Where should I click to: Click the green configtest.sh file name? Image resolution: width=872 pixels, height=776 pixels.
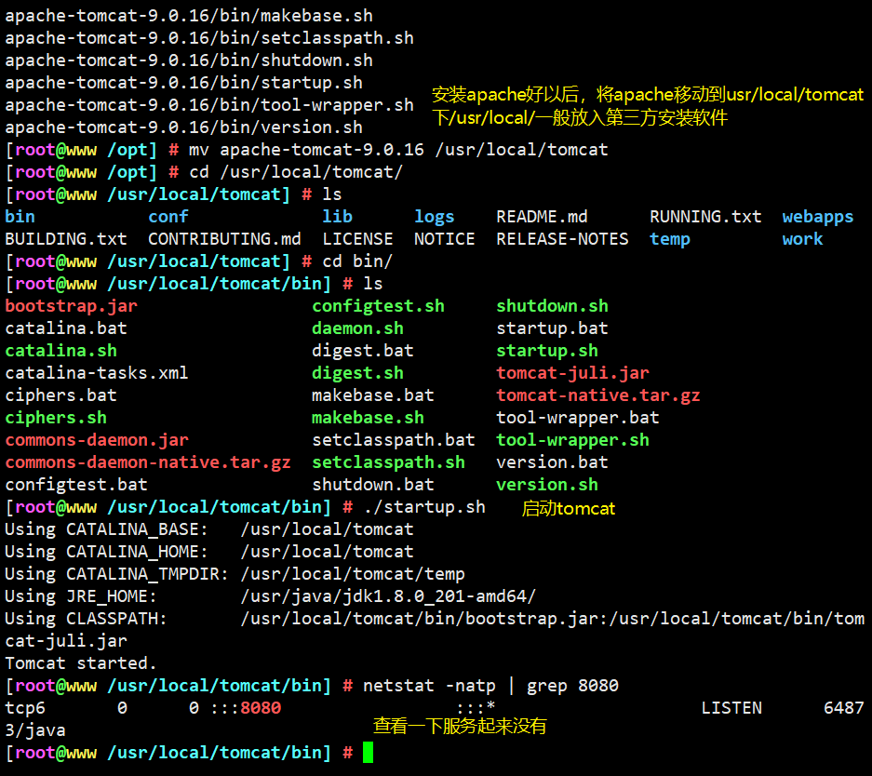point(378,306)
